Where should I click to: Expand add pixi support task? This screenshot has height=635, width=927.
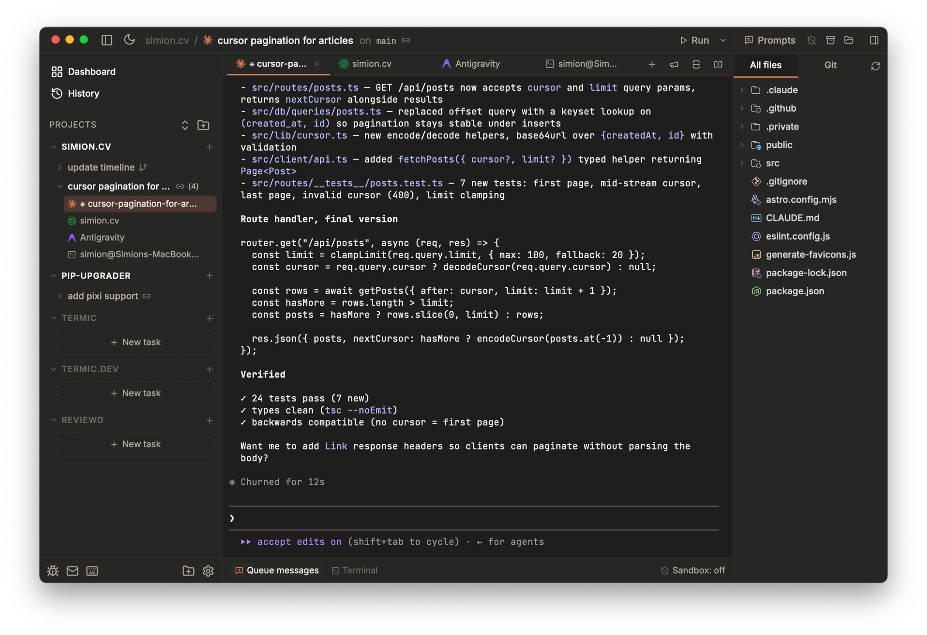point(60,296)
